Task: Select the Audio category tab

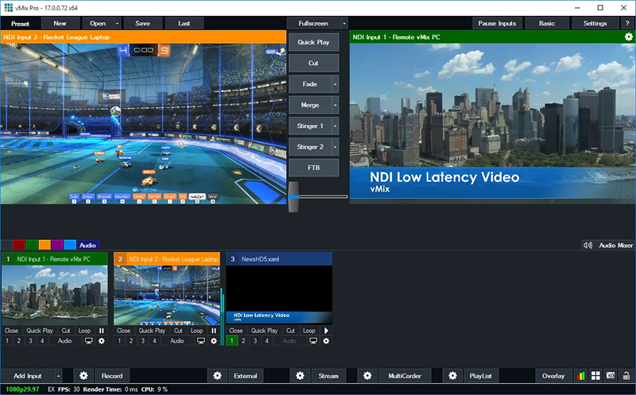Action: pos(87,245)
